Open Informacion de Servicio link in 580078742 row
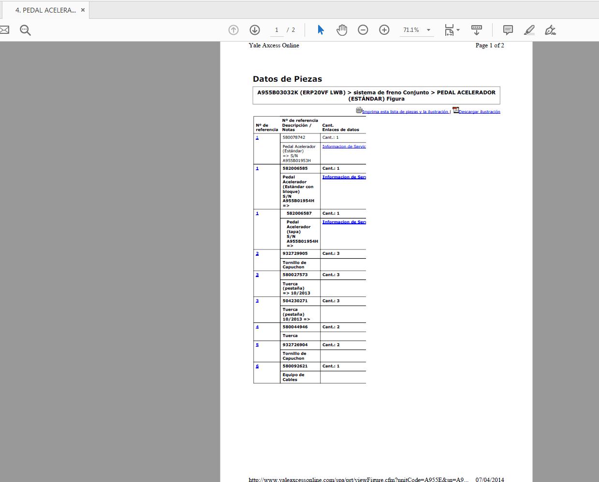Image resolution: width=599 pixels, height=482 pixels. click(x=344, y=146)
